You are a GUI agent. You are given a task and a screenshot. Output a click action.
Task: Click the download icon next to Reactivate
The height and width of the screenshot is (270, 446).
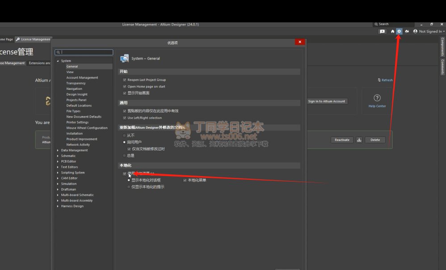(359, 140)
